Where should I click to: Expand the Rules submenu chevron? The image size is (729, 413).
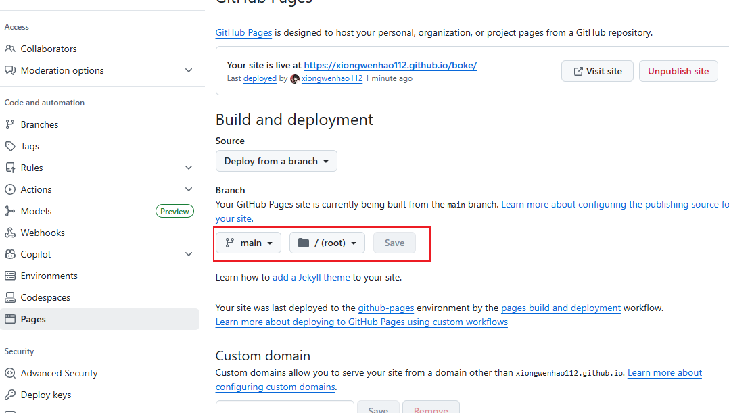[189, 168]
